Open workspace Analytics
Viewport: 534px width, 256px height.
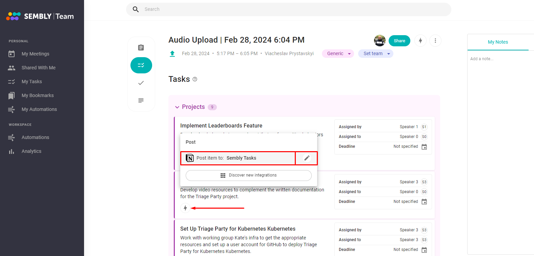point(31,151)
